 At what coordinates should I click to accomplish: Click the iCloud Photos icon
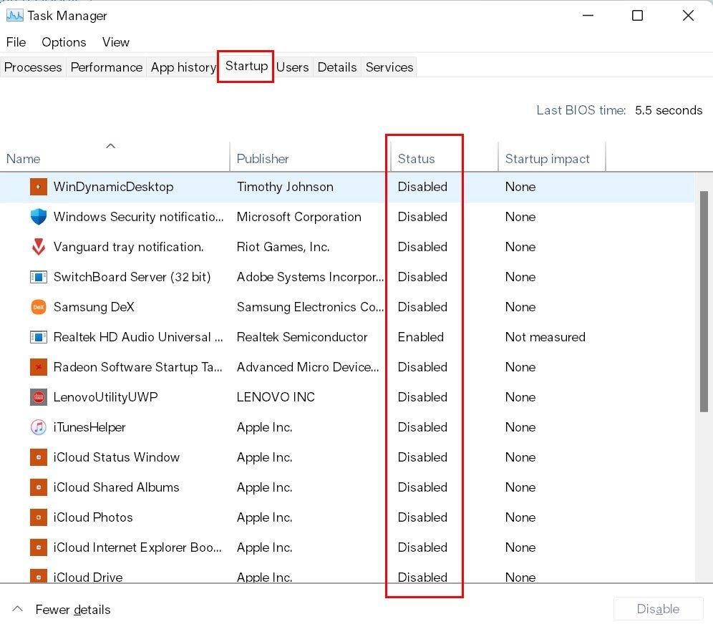click(x=39, y=517)
